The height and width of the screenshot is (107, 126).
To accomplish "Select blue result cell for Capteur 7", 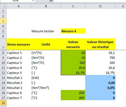I will 100,98.
